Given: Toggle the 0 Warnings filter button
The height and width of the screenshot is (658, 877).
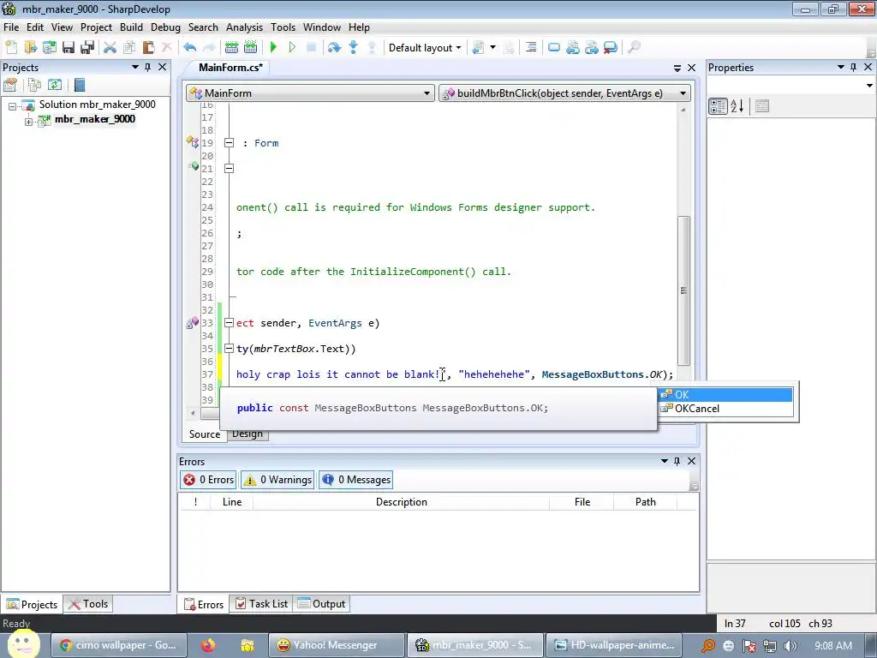Looking at the screenshot, I should pos(277,480).
